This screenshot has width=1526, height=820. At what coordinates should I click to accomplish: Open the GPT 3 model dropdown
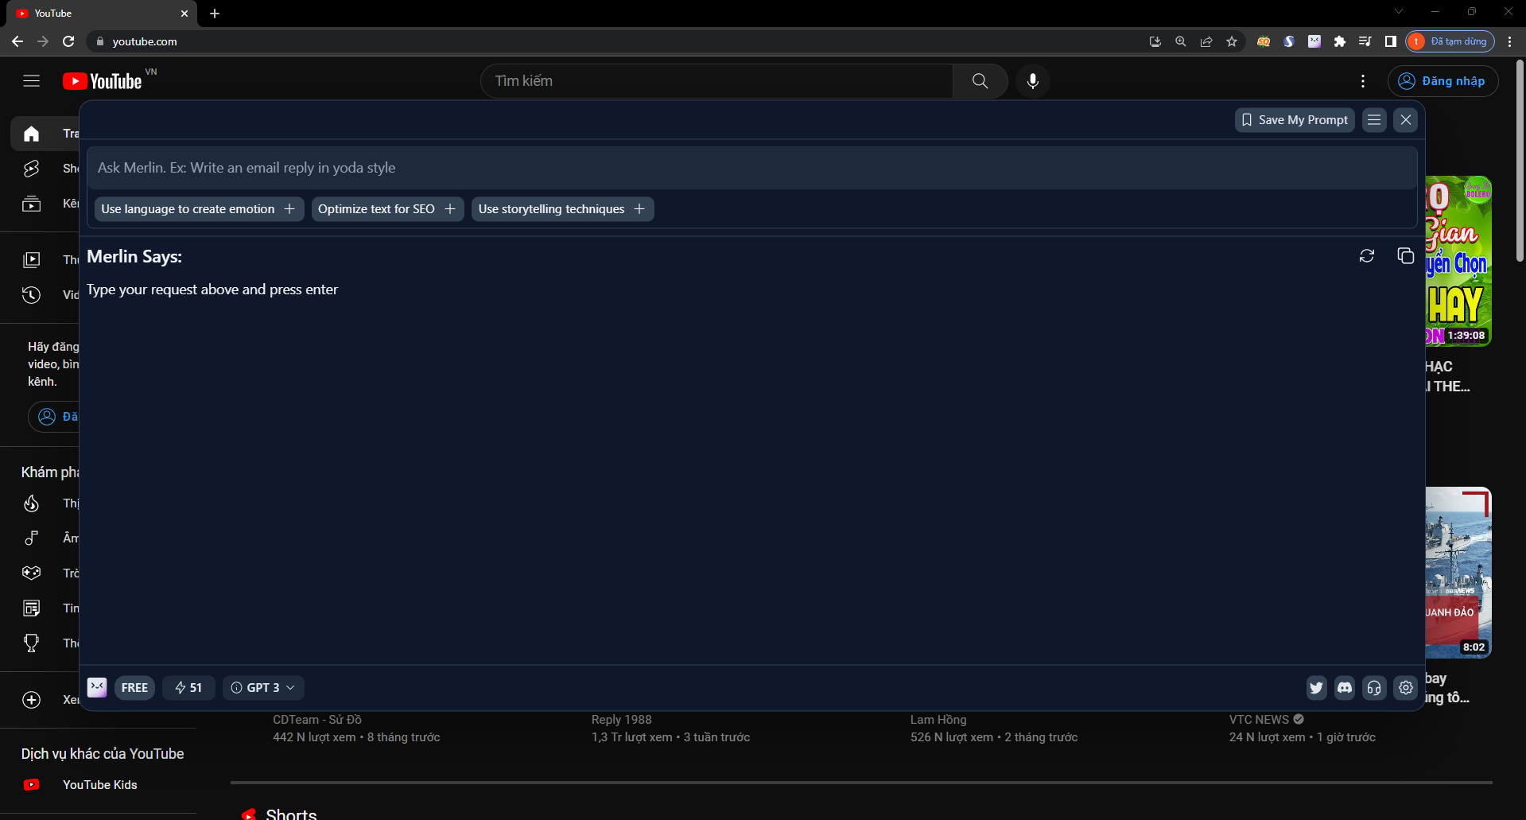(x=262, y=687)
